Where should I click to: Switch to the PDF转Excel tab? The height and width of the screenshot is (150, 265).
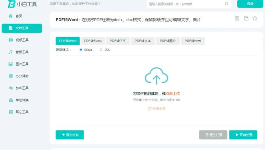(93, 41)
